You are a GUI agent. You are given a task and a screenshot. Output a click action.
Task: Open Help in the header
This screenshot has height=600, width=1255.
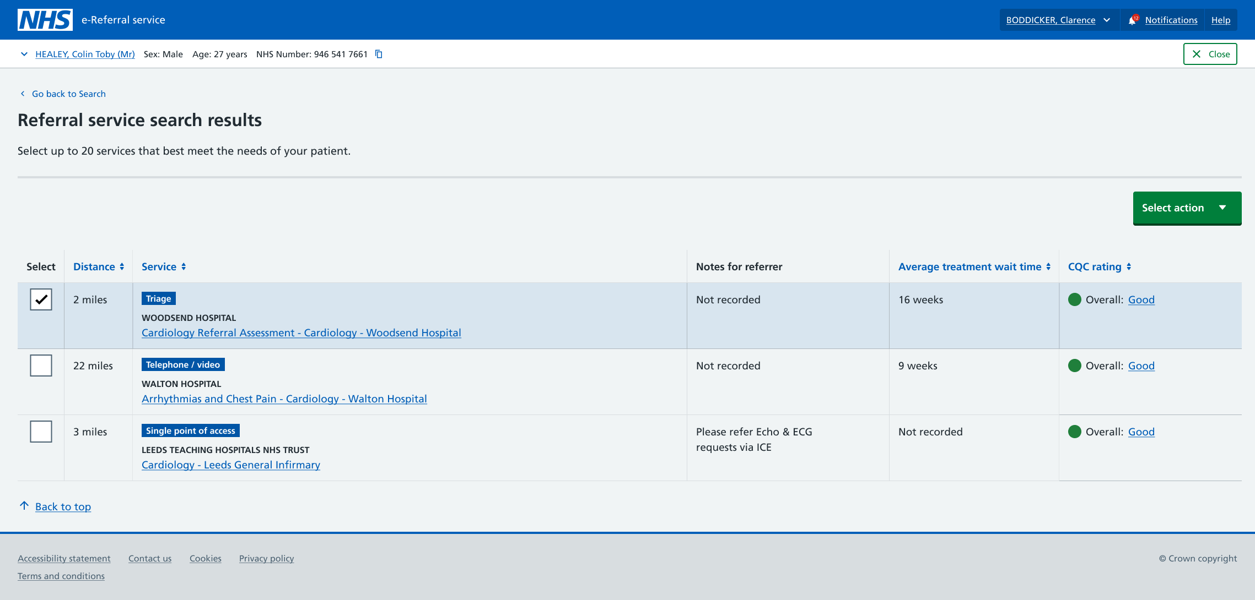[1221, 20]
